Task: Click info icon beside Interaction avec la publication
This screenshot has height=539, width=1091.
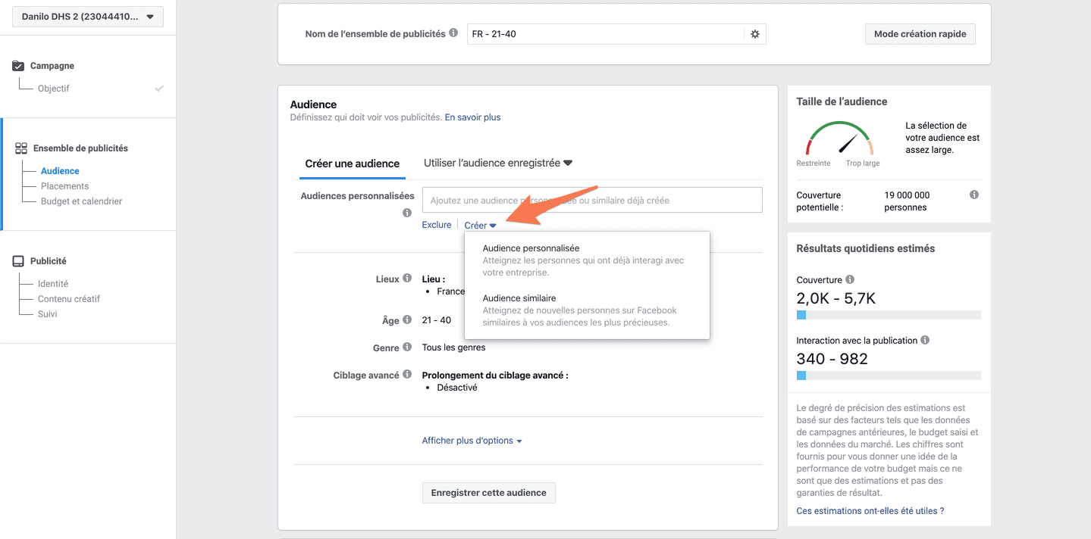Action: click(925, 341)
